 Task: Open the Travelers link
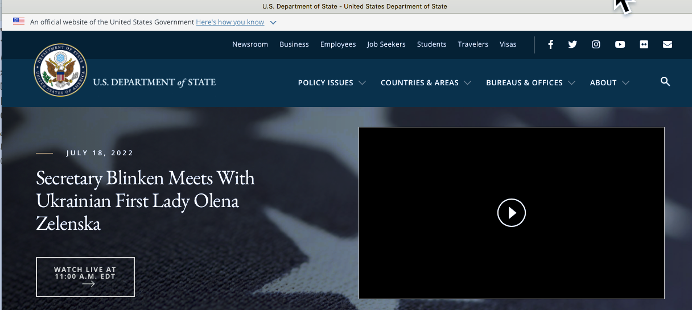[473, 44]
